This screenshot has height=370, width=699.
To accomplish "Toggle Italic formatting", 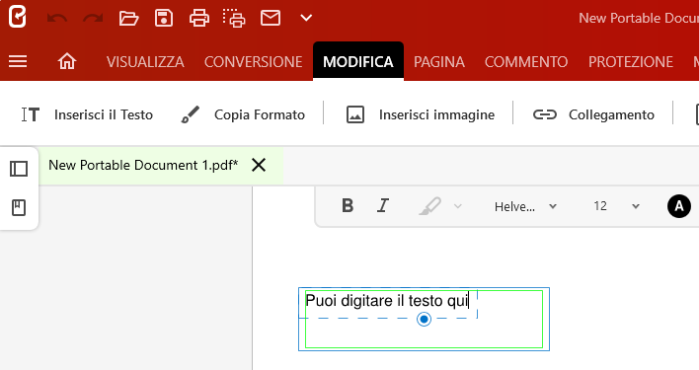I will tap(382, 205).
